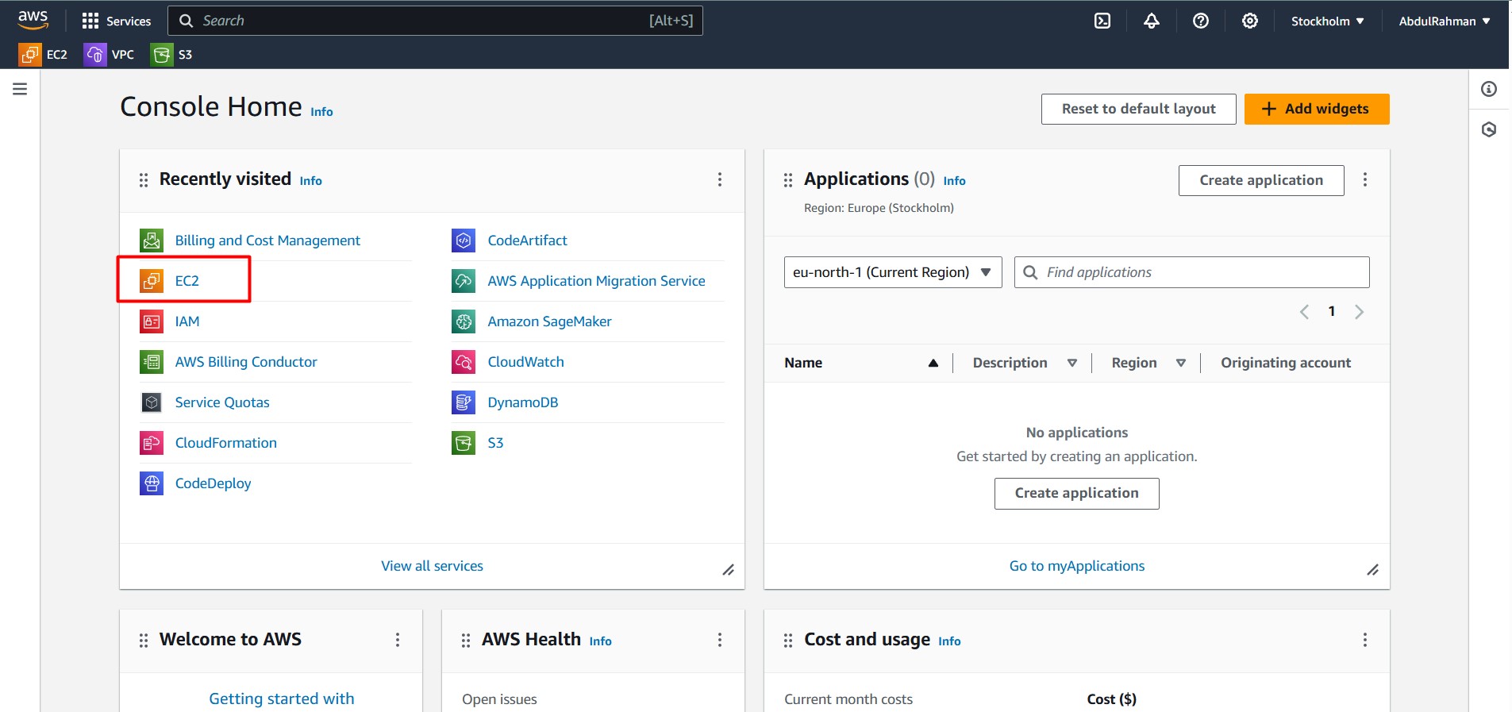Open the settings gear in top bar

(x=1250, y=21)
